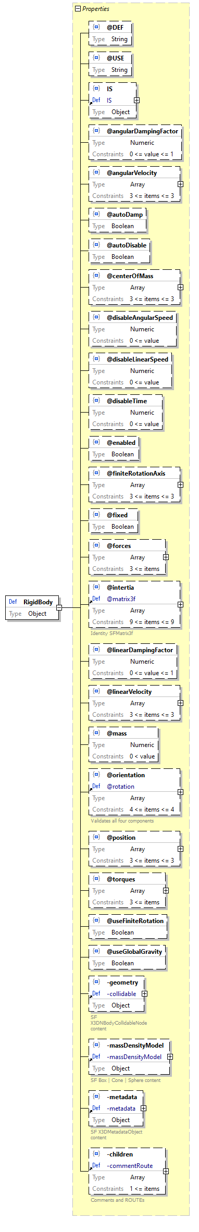Select the @enabled property title
199x1232 pixels.
[121, 442]
